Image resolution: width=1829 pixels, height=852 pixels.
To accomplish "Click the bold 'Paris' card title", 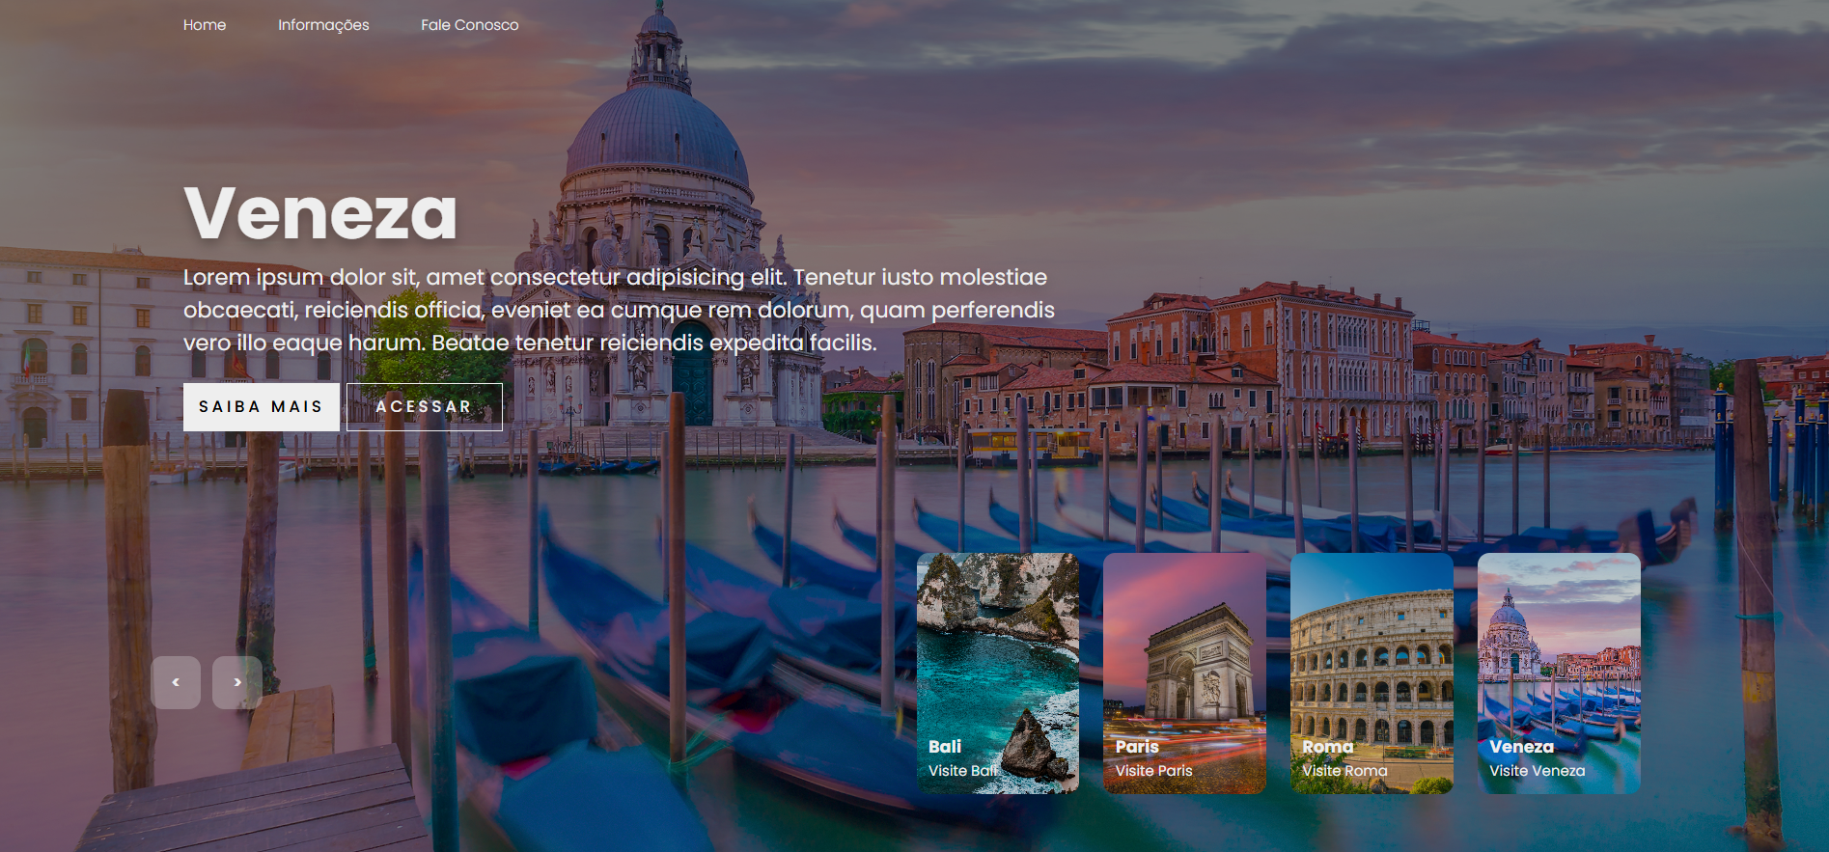I will coord(1137,747).
